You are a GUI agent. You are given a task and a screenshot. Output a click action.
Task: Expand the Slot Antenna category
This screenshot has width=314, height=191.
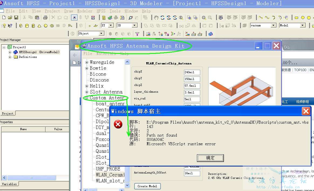click(x=87, y=92)
